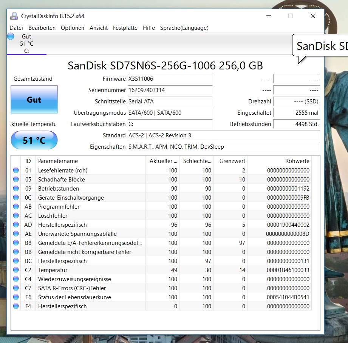Click the ID column header

[28, 161]
